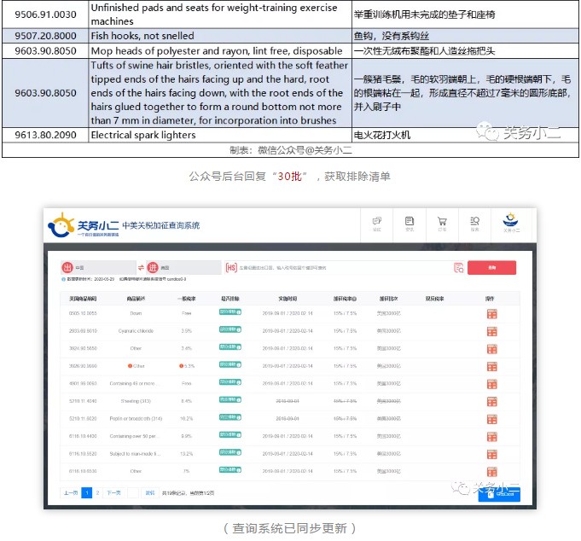Click 'Poplin or broadcloth (314)' description cell
The width and height of the screenshot is (581, 541).
pos(136,419)
